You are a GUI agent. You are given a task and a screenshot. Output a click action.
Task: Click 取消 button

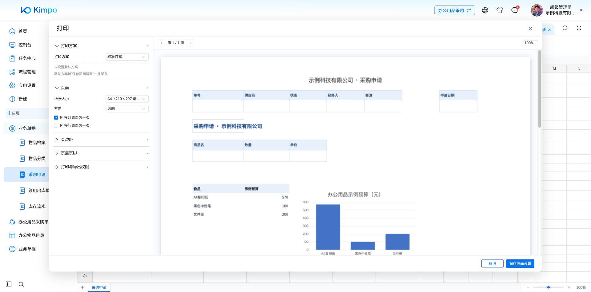pos(492,263)
